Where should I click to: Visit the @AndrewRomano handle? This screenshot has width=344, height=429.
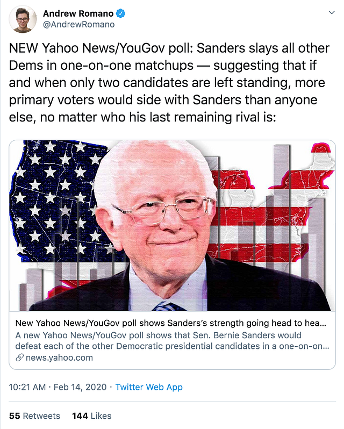78,25
